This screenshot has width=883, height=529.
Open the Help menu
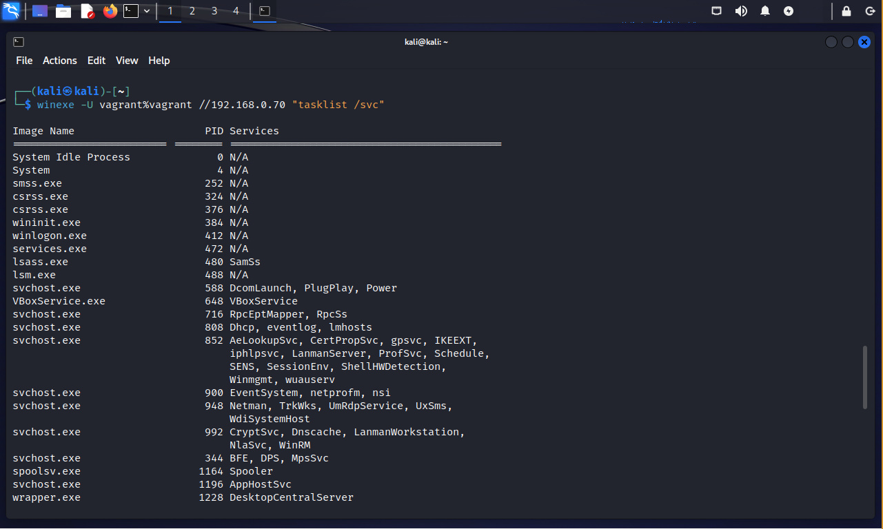[159, 61]
